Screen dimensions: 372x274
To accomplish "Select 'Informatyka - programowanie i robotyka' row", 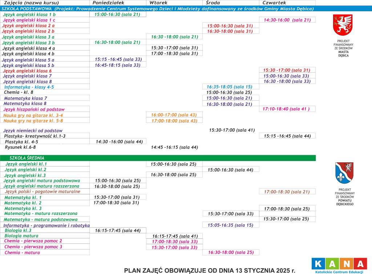I will pyautogui.click(x=46, y=225).
